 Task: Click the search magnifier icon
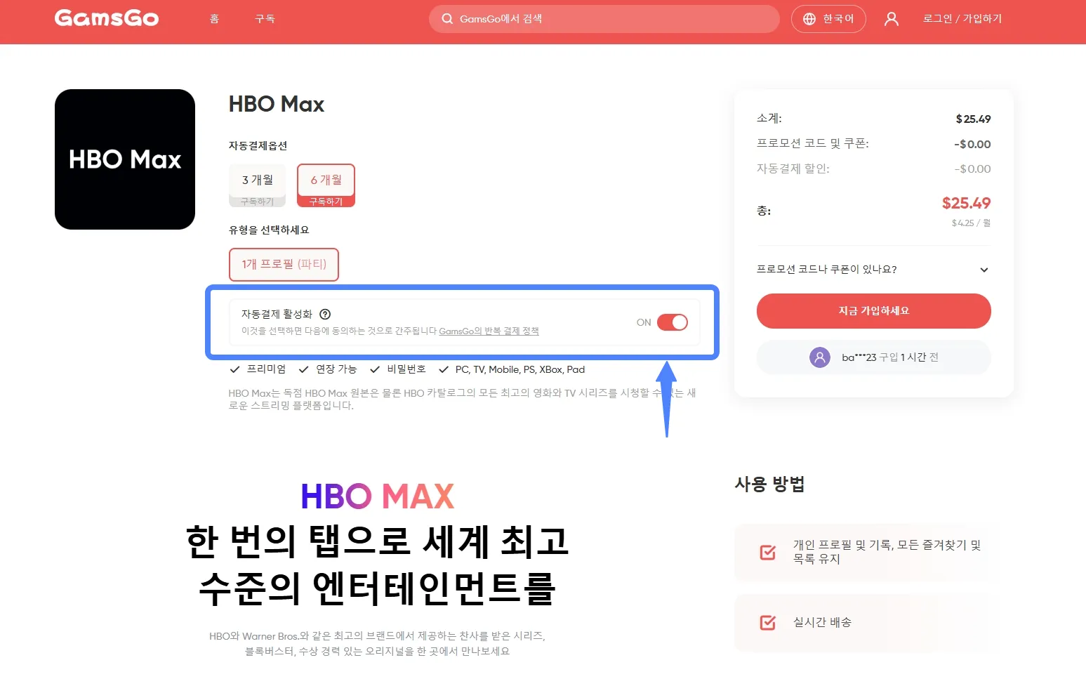(447, 19)
